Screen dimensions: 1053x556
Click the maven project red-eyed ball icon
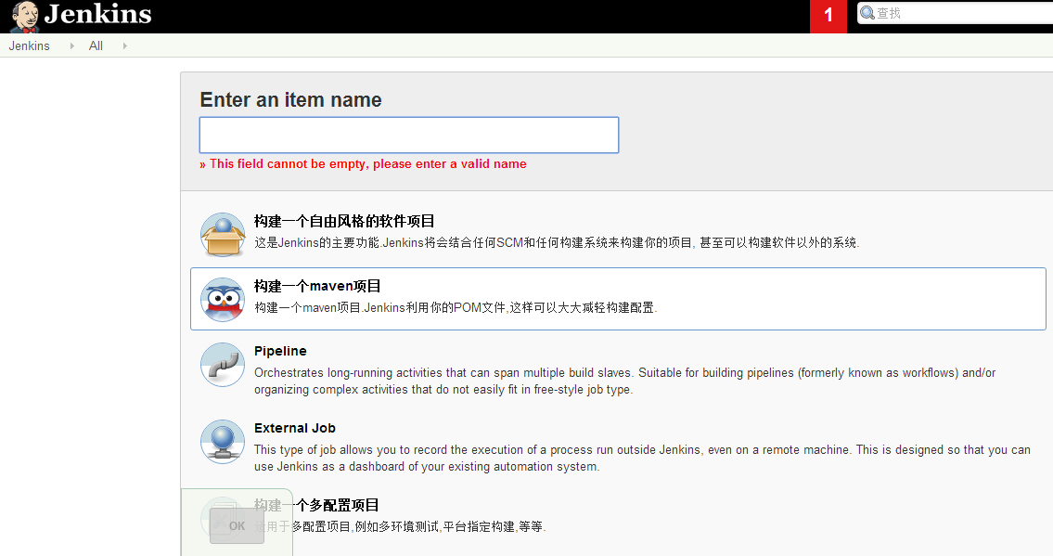[223, 298]
